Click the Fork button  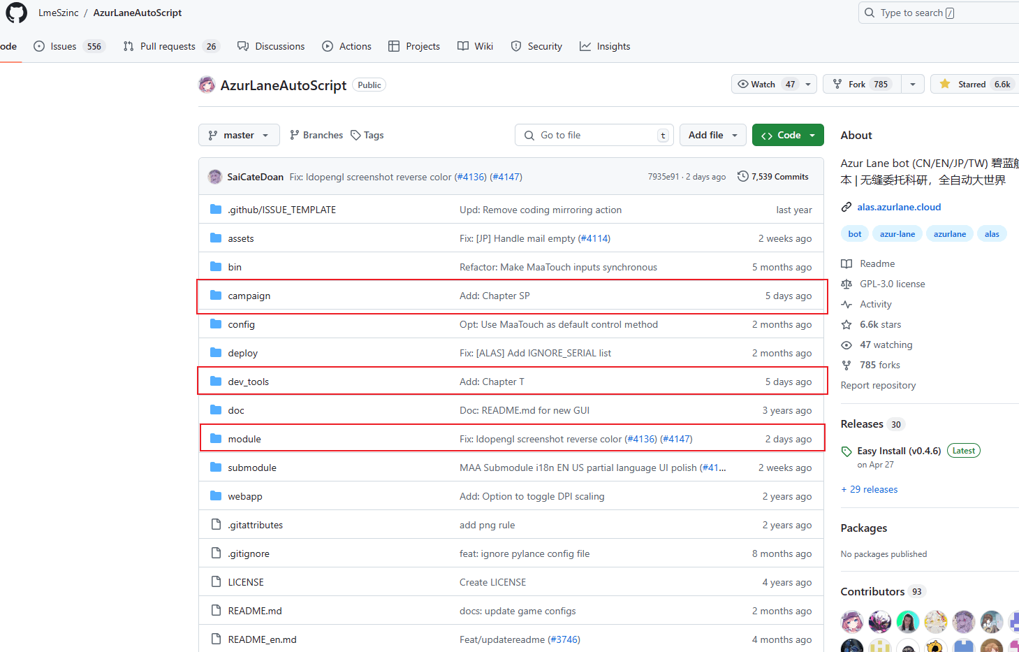862,84
